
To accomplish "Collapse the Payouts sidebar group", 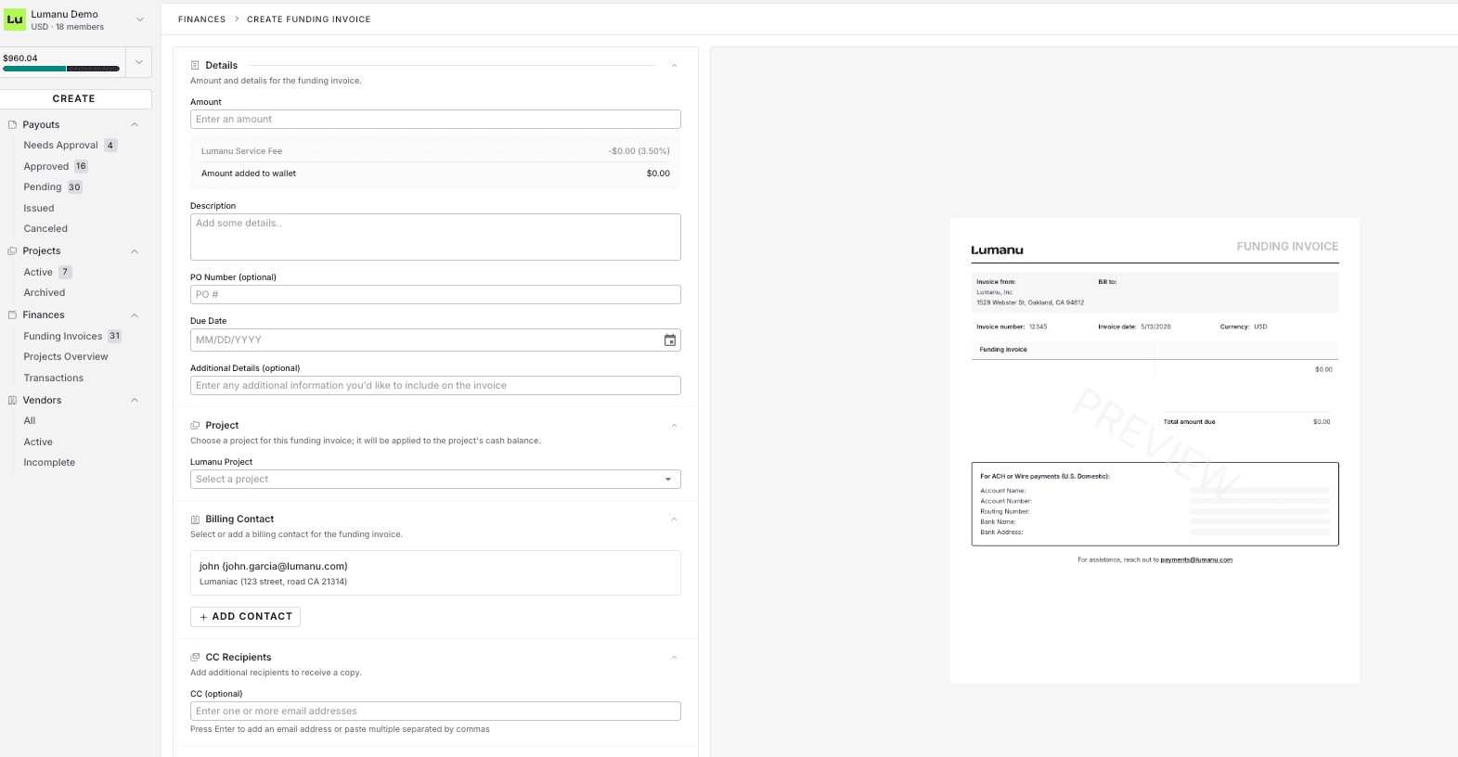I will tap(135, 124).
